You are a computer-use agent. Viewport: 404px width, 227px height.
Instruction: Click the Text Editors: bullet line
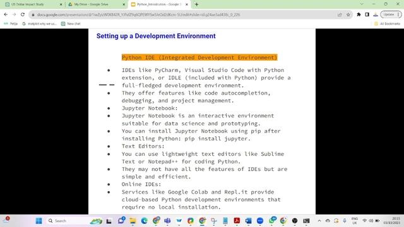tap(143, 146)
